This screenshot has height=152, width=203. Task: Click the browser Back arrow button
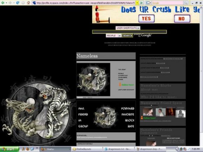(2, 3)
